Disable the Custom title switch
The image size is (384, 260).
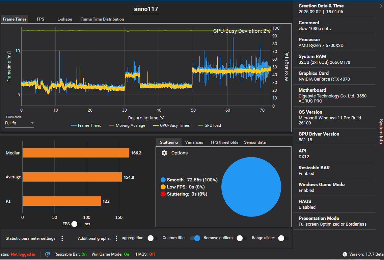pos(195,238)
